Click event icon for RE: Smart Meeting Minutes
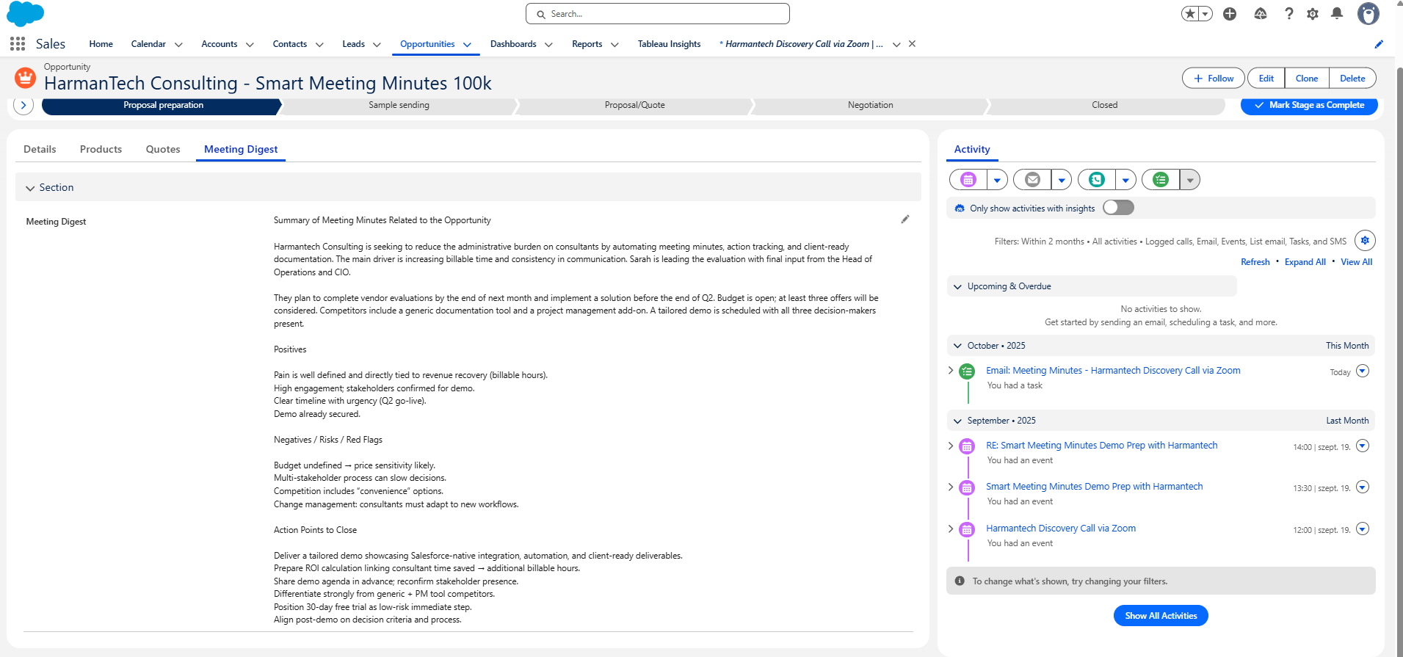The width and height of the screenshot is (1403, 657). 968,446
